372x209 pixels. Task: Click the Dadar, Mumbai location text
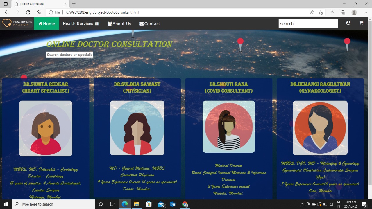pyautogui.click(x=137, y=189)
